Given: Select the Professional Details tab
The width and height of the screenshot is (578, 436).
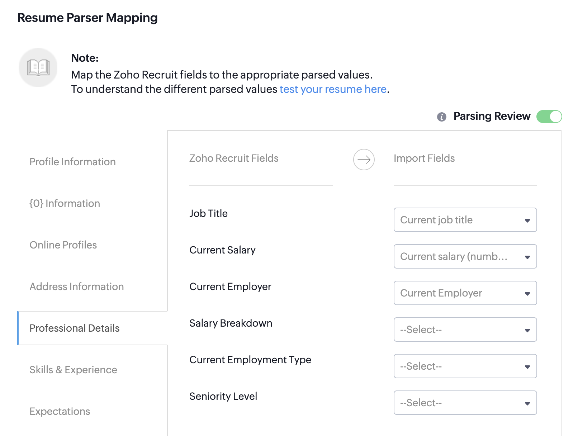Looking at the screenshot, I should tap(74, 328).
